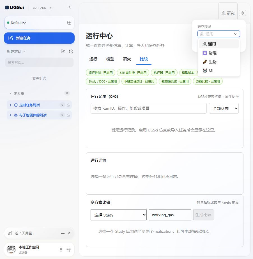Open the 近 7 天用量 details arrow
This screenshot has height=259, width=253.
pyautogui.click(x=69, y=233)
